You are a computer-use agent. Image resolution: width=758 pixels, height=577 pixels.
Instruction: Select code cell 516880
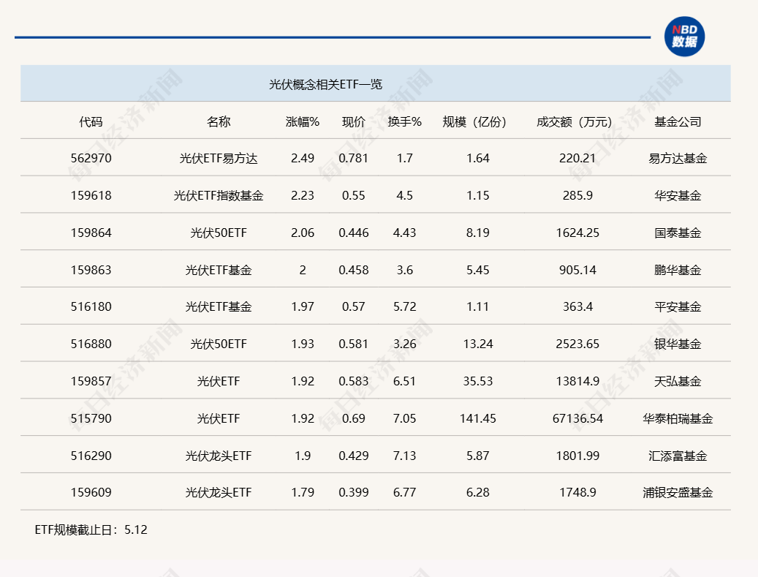91,344
